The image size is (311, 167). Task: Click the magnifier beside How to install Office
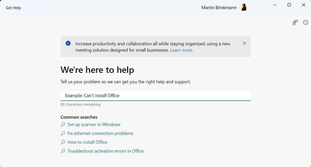point(63,142)
